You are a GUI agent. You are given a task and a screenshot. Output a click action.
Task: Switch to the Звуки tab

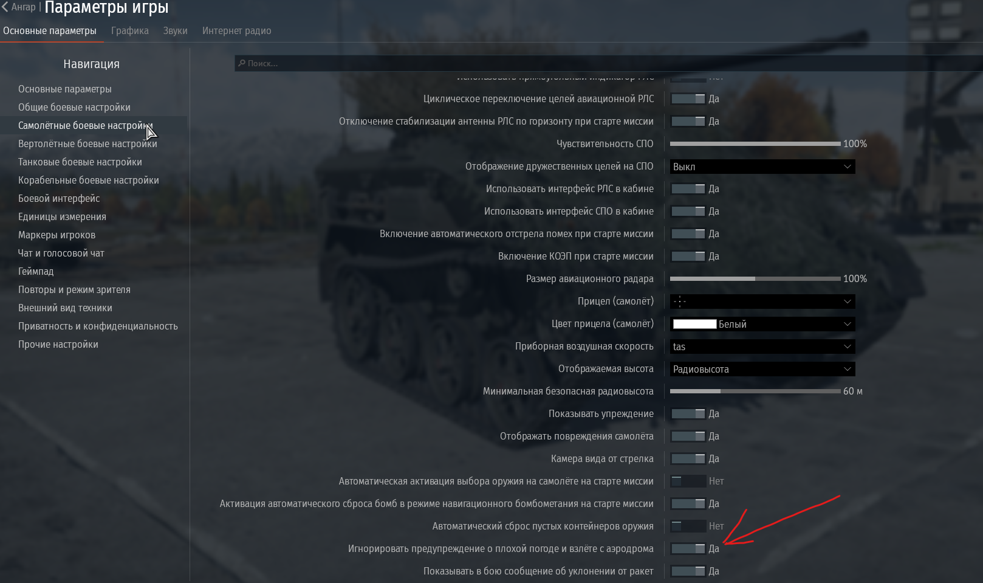(175, 30)
